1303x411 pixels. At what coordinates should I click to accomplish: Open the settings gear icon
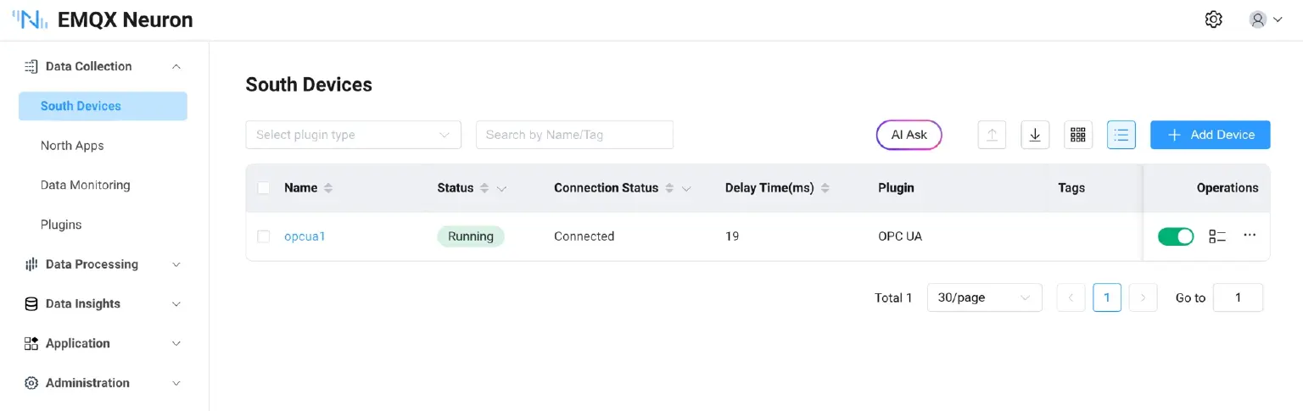click(1213, 19)
